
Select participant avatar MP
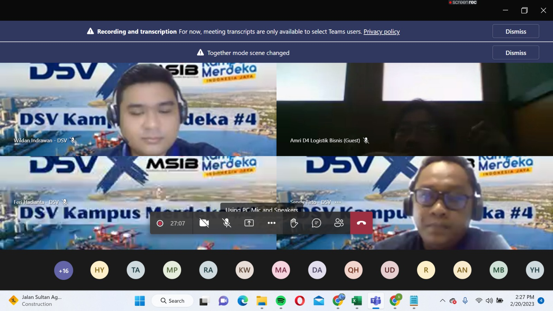[172, 270]
